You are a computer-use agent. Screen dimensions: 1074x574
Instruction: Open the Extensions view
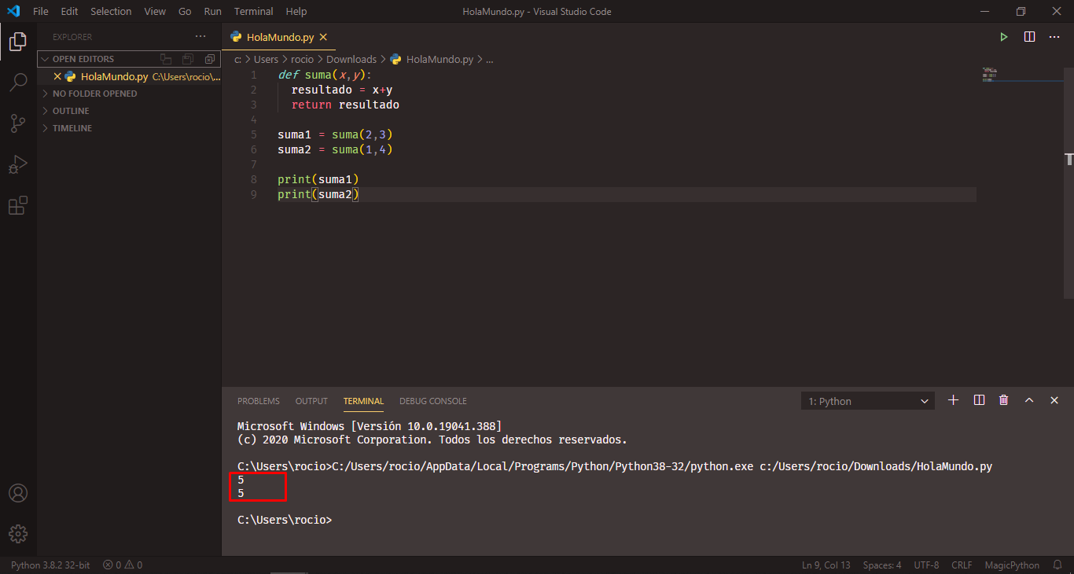18,205
